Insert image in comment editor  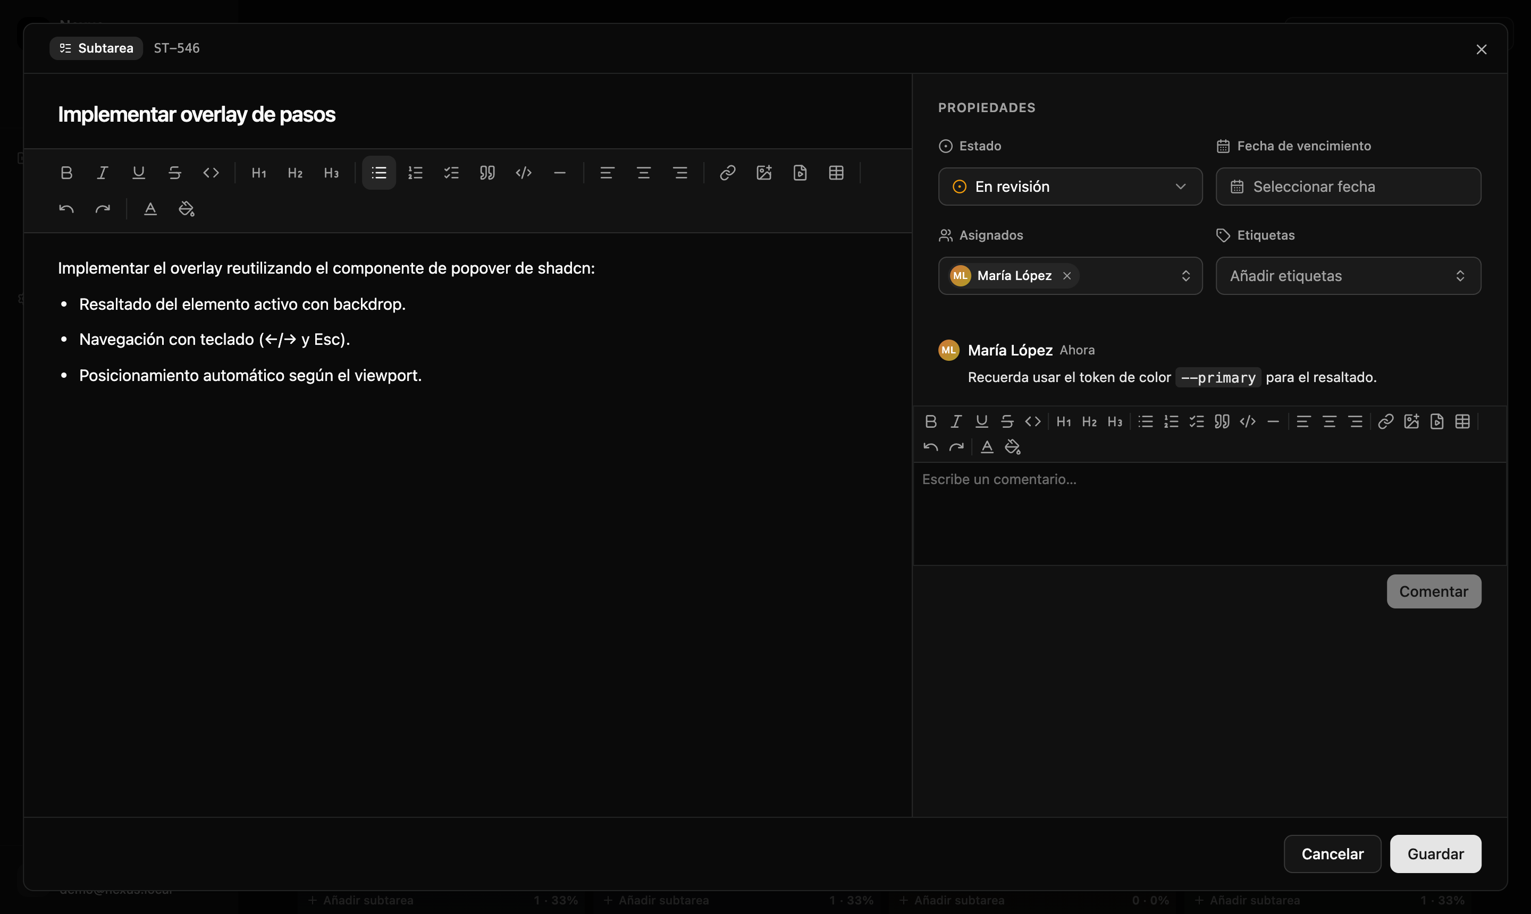1411,421
